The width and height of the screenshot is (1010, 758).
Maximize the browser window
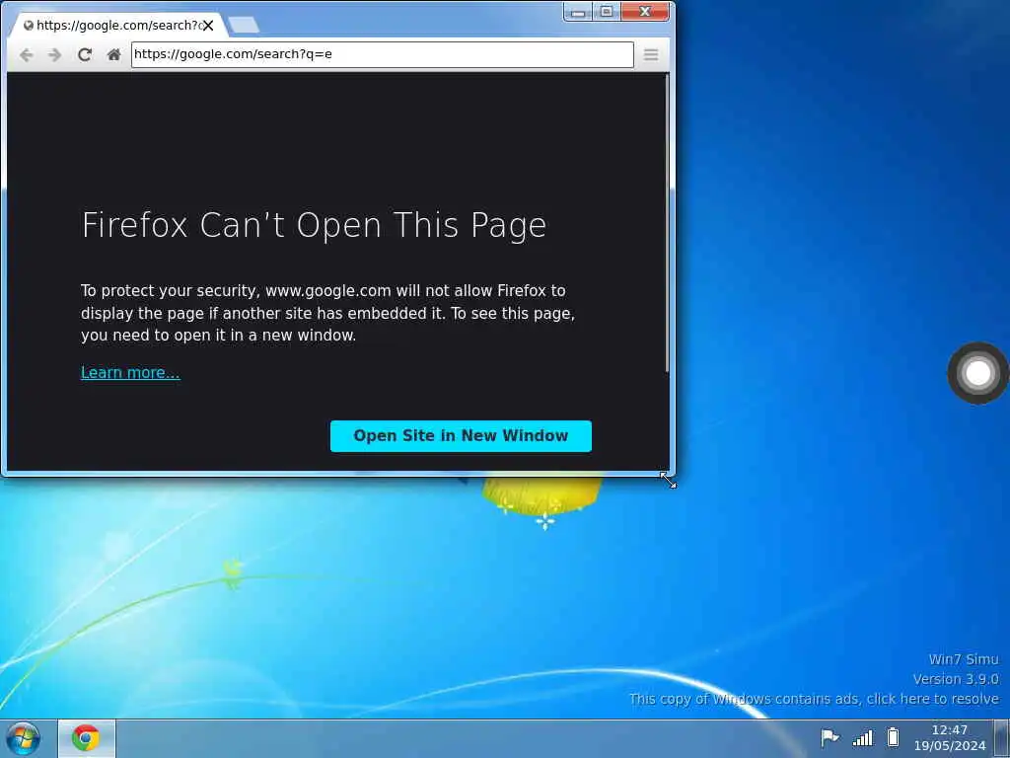[x=607, y=12]
